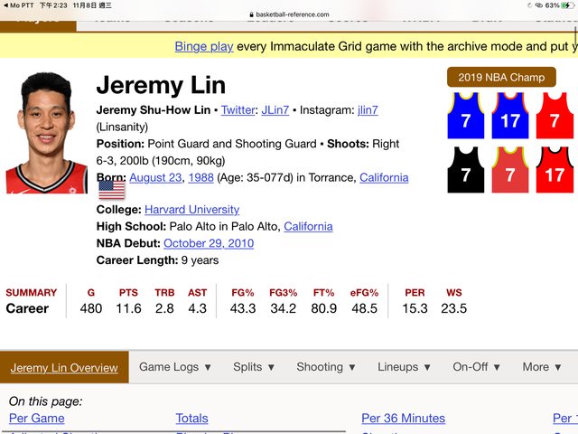This screenshot has height=434, width=578.
Task: Follow the Binge play link
Action: click(203, 46)
